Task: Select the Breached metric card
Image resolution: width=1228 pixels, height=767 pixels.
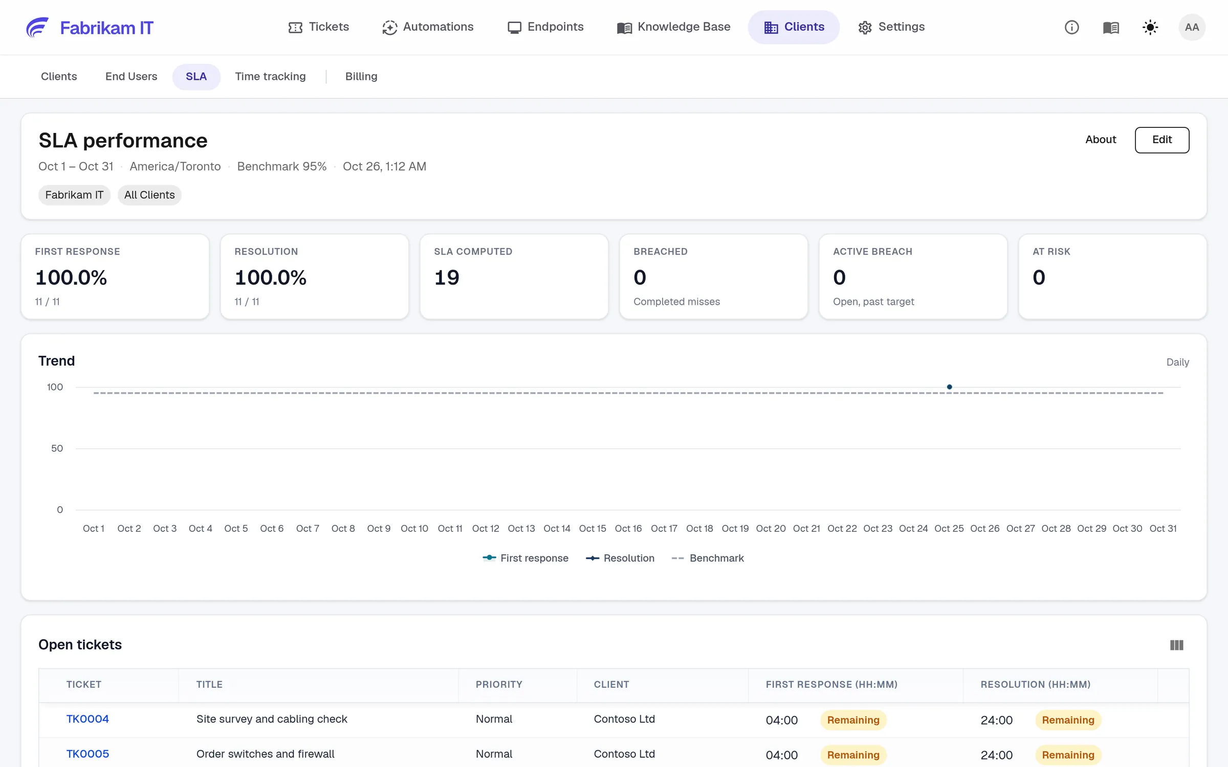Action: pyautogui.click(x=714, y=277)
